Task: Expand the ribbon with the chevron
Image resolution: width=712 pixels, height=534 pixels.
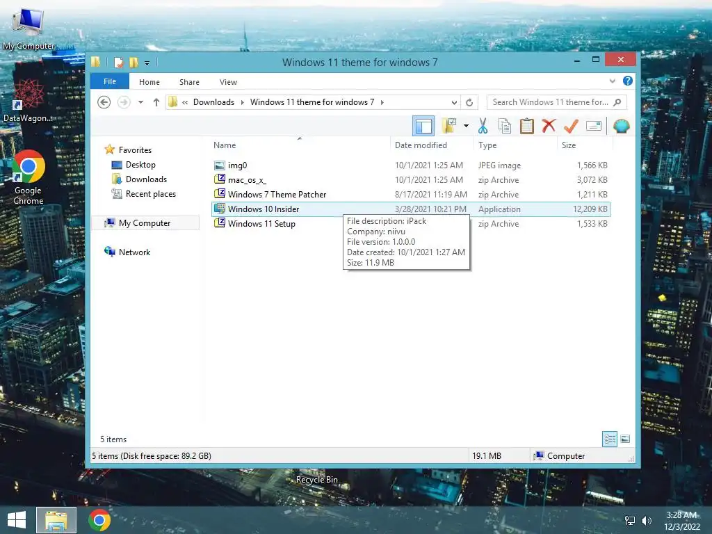Action: click(612, 81)
